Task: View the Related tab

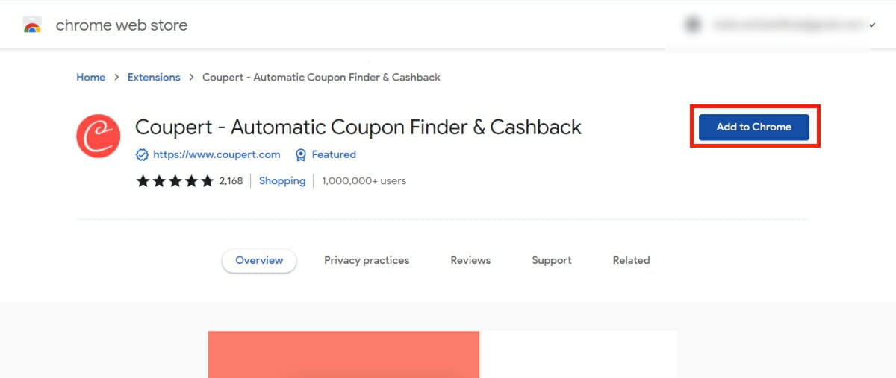Action: tap(631, 261)
